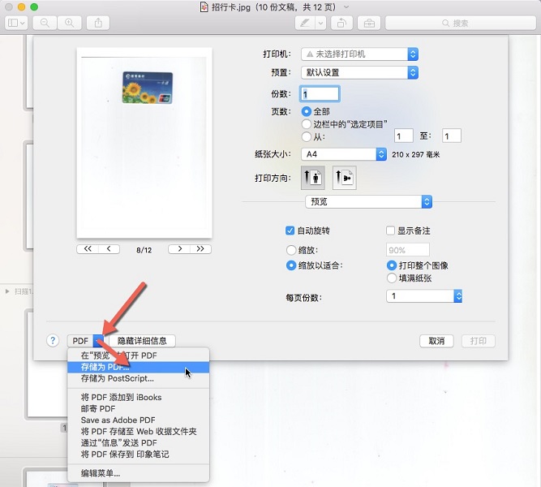The height and width of the screenshot is (487, 541).
Task: Choose Save as Adobe PDF item
Action: click(x=139, y=420)
